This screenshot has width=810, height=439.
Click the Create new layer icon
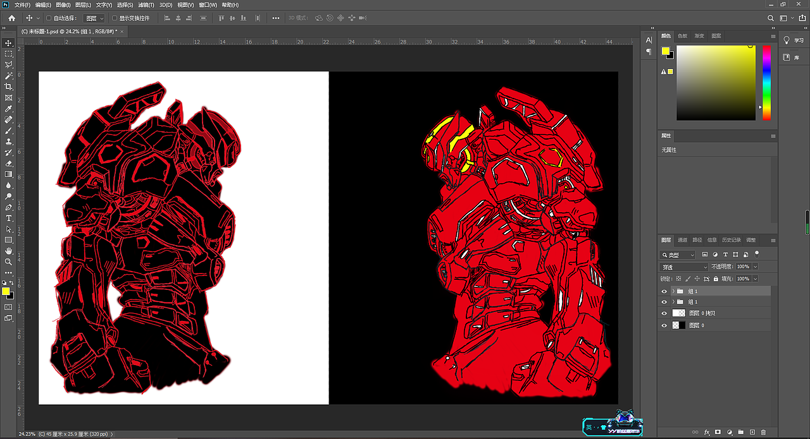click(x=752, y=432)
